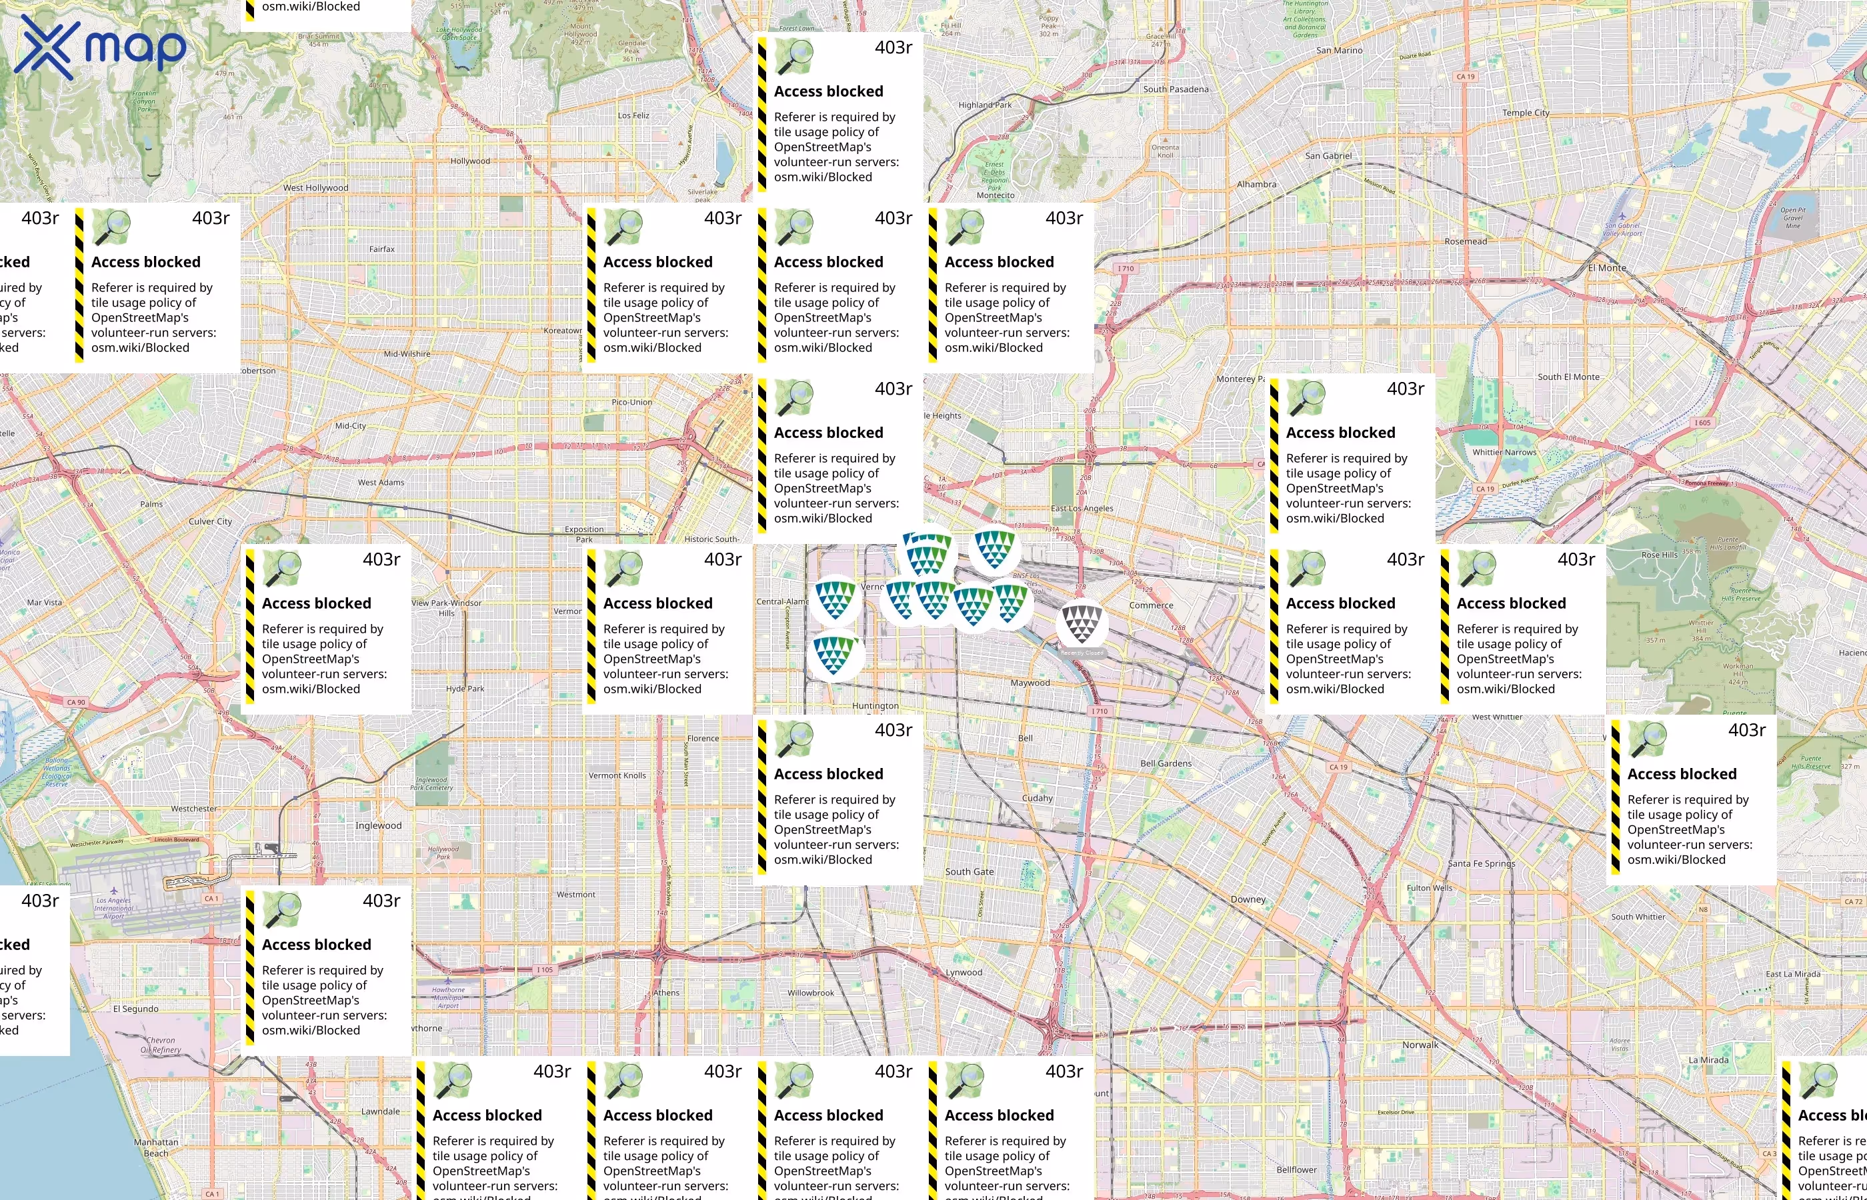Click the "South Pasadena" label

[1176, 89]
